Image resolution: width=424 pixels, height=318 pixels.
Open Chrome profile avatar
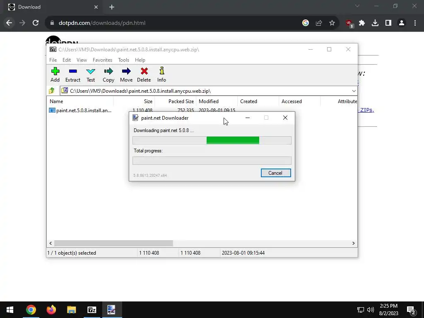coord(402,23)
